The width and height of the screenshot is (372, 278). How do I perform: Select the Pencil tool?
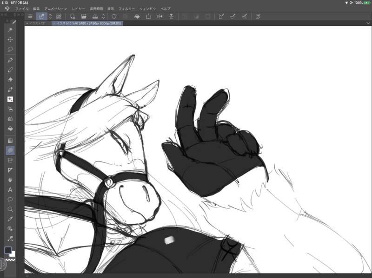click(10, 70)
